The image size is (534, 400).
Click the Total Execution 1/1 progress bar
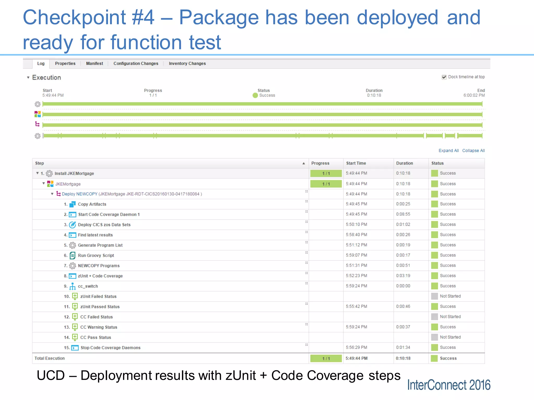tap(326, 359)
